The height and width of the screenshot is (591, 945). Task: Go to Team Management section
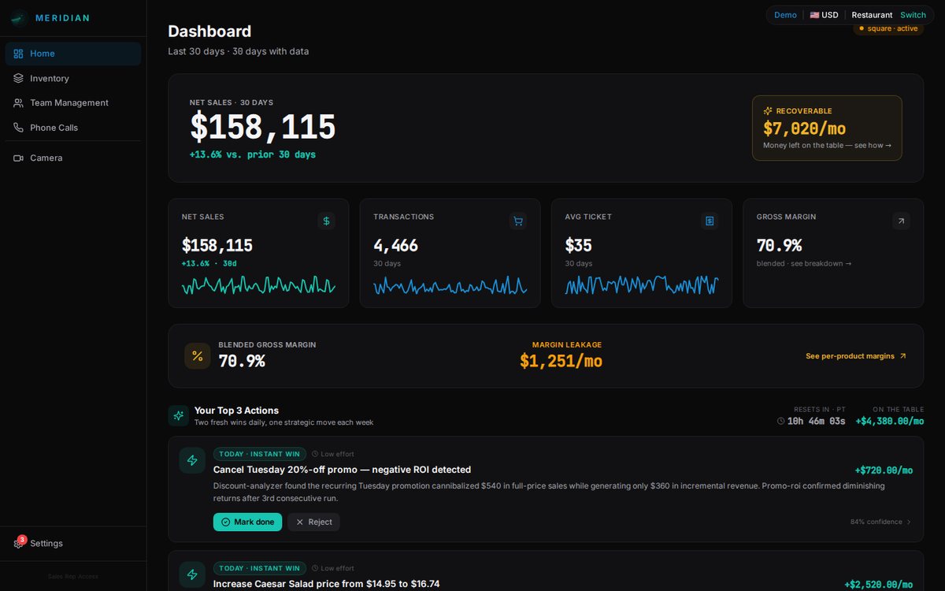tap(73, 103)
